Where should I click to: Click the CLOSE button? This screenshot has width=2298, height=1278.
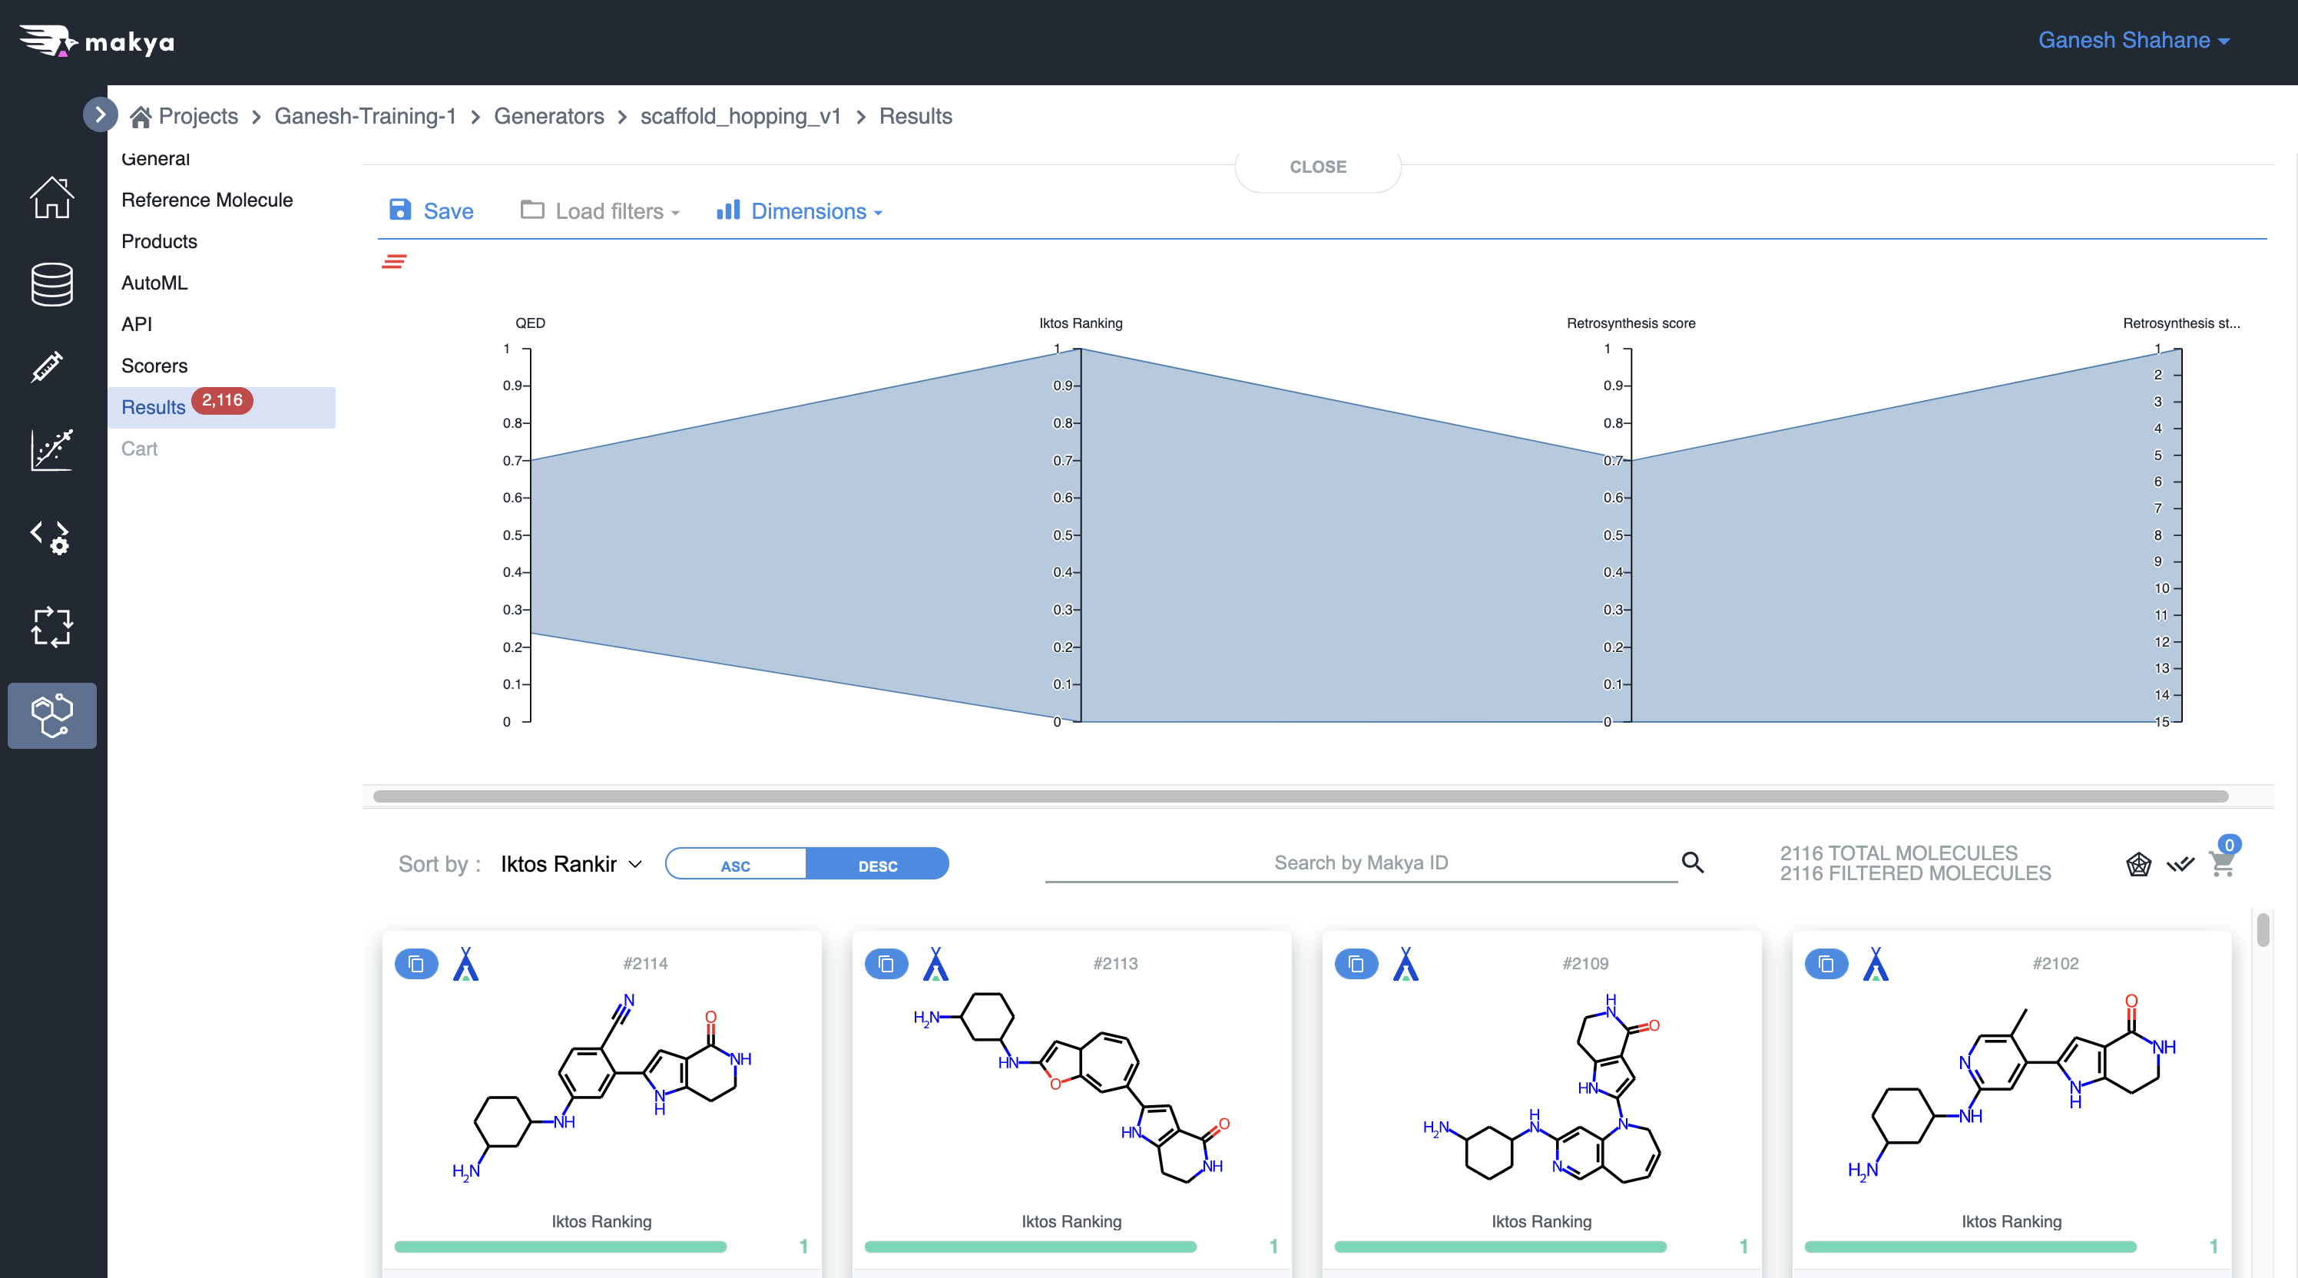click(x=1318, y=167)
